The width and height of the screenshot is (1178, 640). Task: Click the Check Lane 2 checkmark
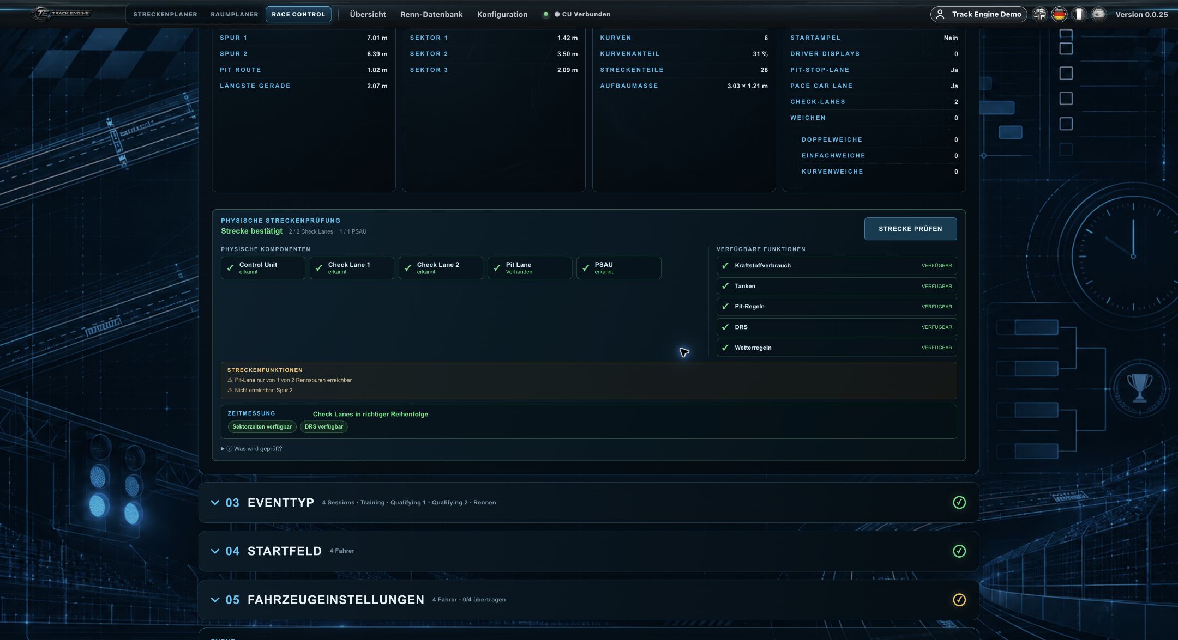408,268
